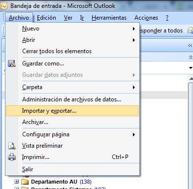The image size is (193, 189).
Task: Click the Guardar como disk icon
Action: tap(12, 63)
